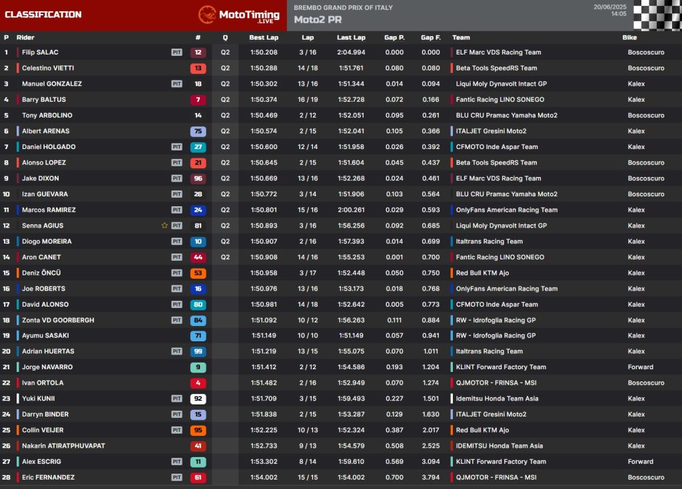The image size is (682, 489).
Task: Click the green number 9 badge of Jorge NAVARRO
Action: (198, 367)
